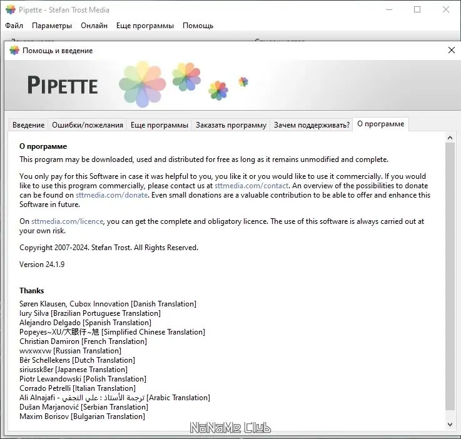The image size is (461, 439).
Task: Click the 'Bèr Schellekens [Dutch Translation]' line
Action: click(78, 360)
